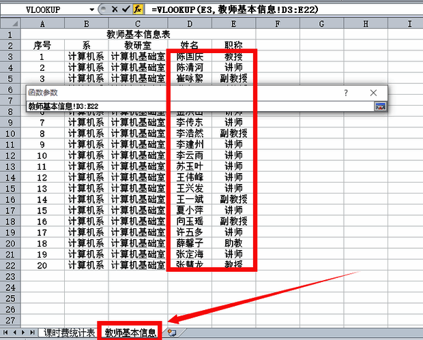This screenshot has height=340, width=423.
Task: Go to last sheet navigation arrow
Action: click(x=32, y=333)
